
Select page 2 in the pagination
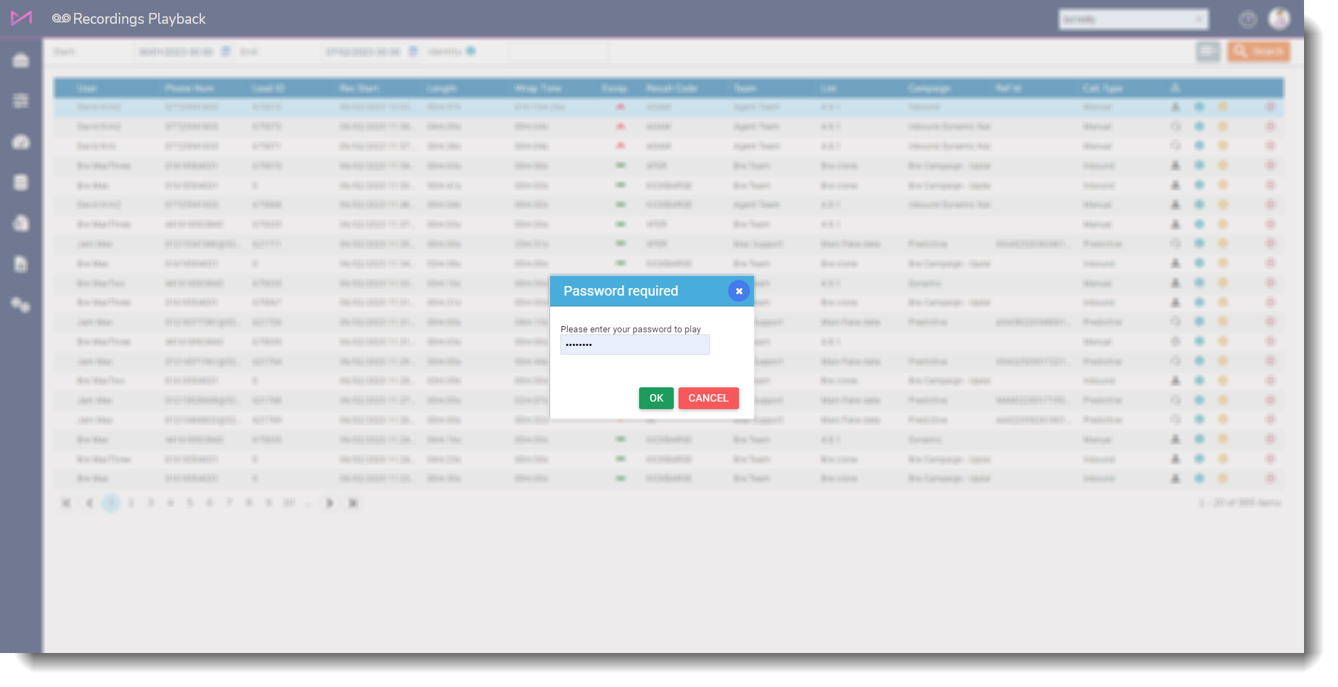pos(130,503)
